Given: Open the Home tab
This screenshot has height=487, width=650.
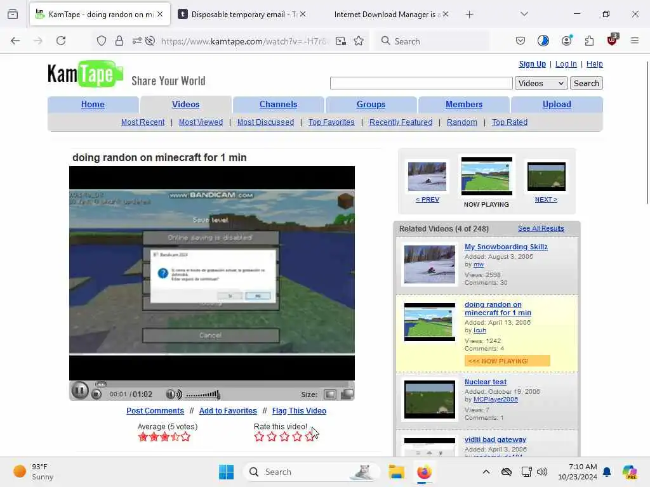Looking at the screenshot, I should click(93, 105).
